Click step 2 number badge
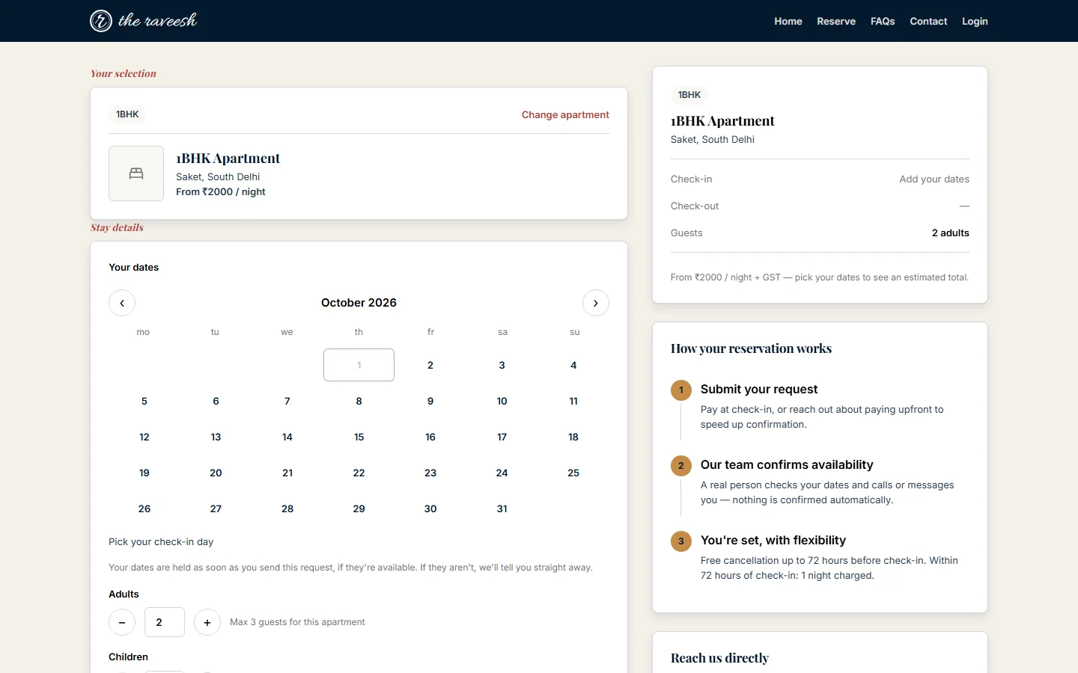The height and width of the screenshot is (673, 1078). 681,466
